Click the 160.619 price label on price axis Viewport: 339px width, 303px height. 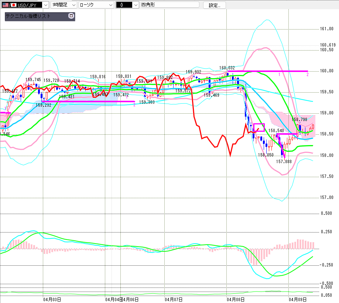328,45
